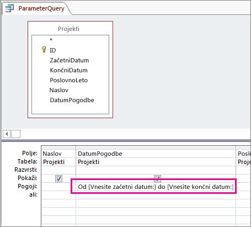Click Tabela cell Projekti under DatumPogodbe
This screenshot has height=227, width=251.
156,162
